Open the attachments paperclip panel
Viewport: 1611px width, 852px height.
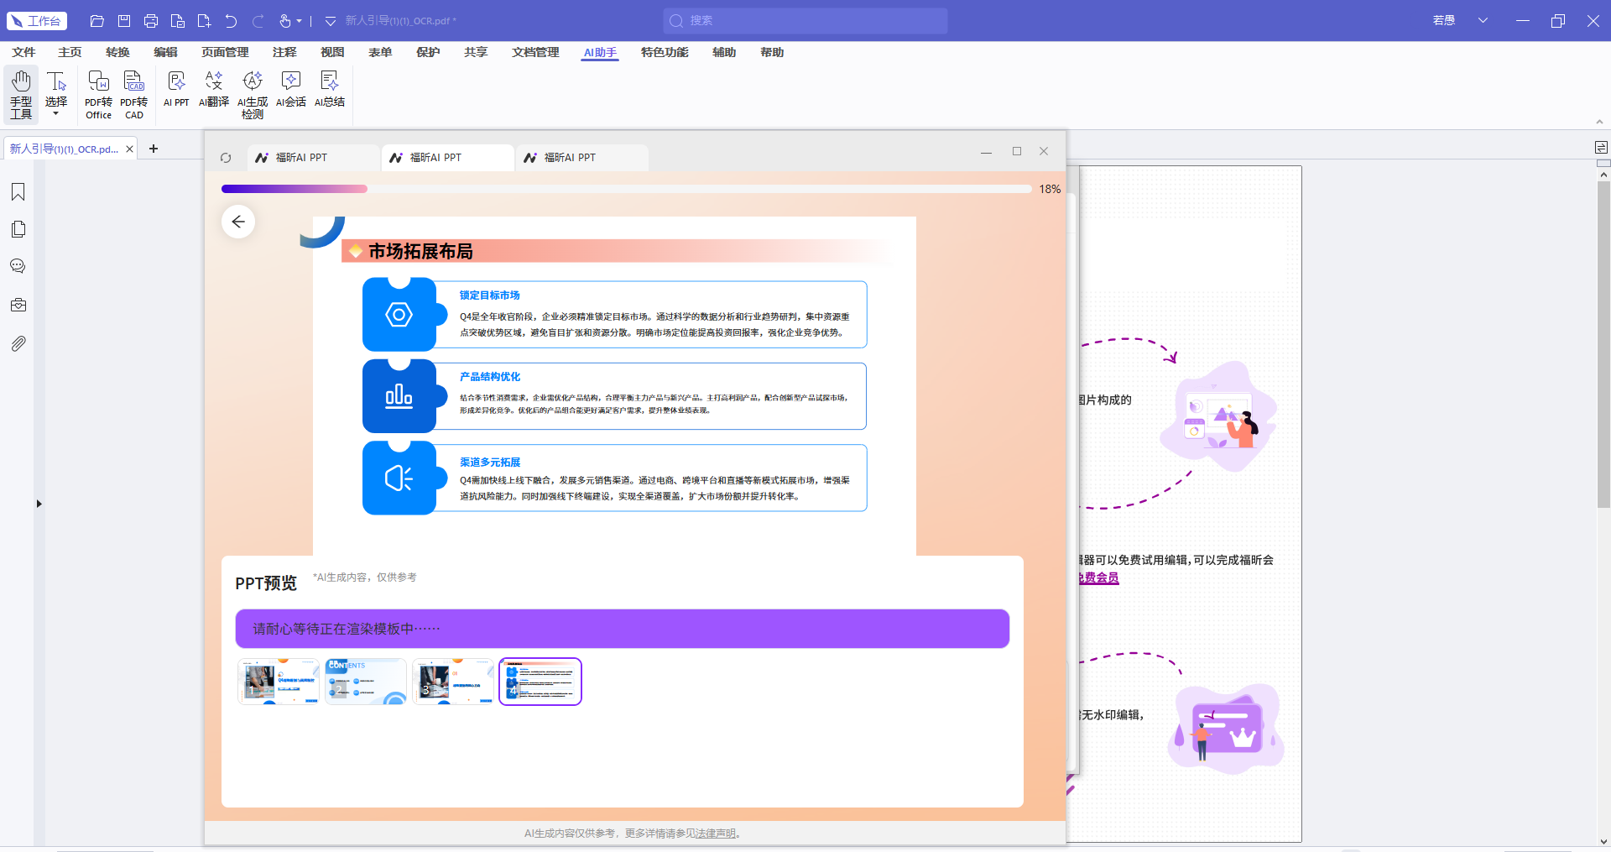click(x=18, y=343)
